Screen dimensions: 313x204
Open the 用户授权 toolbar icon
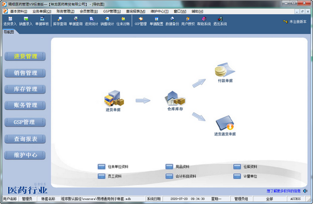pos(188,21)
